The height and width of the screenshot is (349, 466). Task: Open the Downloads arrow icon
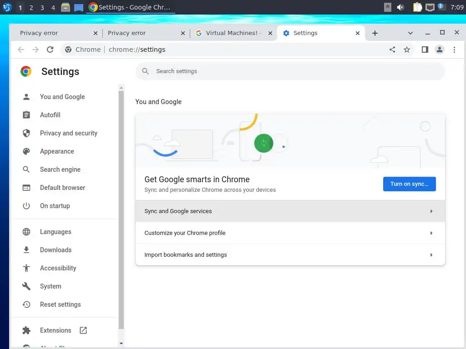coord(26,250)
